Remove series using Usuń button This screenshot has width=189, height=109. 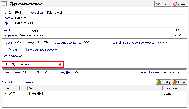[179, 82]
